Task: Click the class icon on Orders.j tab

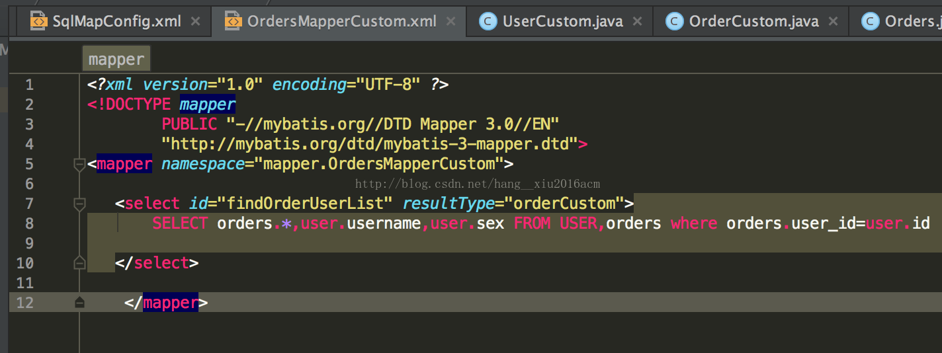Action: click(x=870, y=21)
